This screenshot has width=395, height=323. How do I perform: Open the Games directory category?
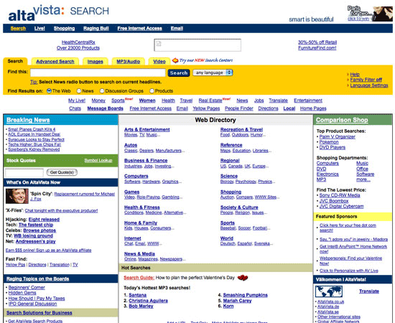point(131,192)
